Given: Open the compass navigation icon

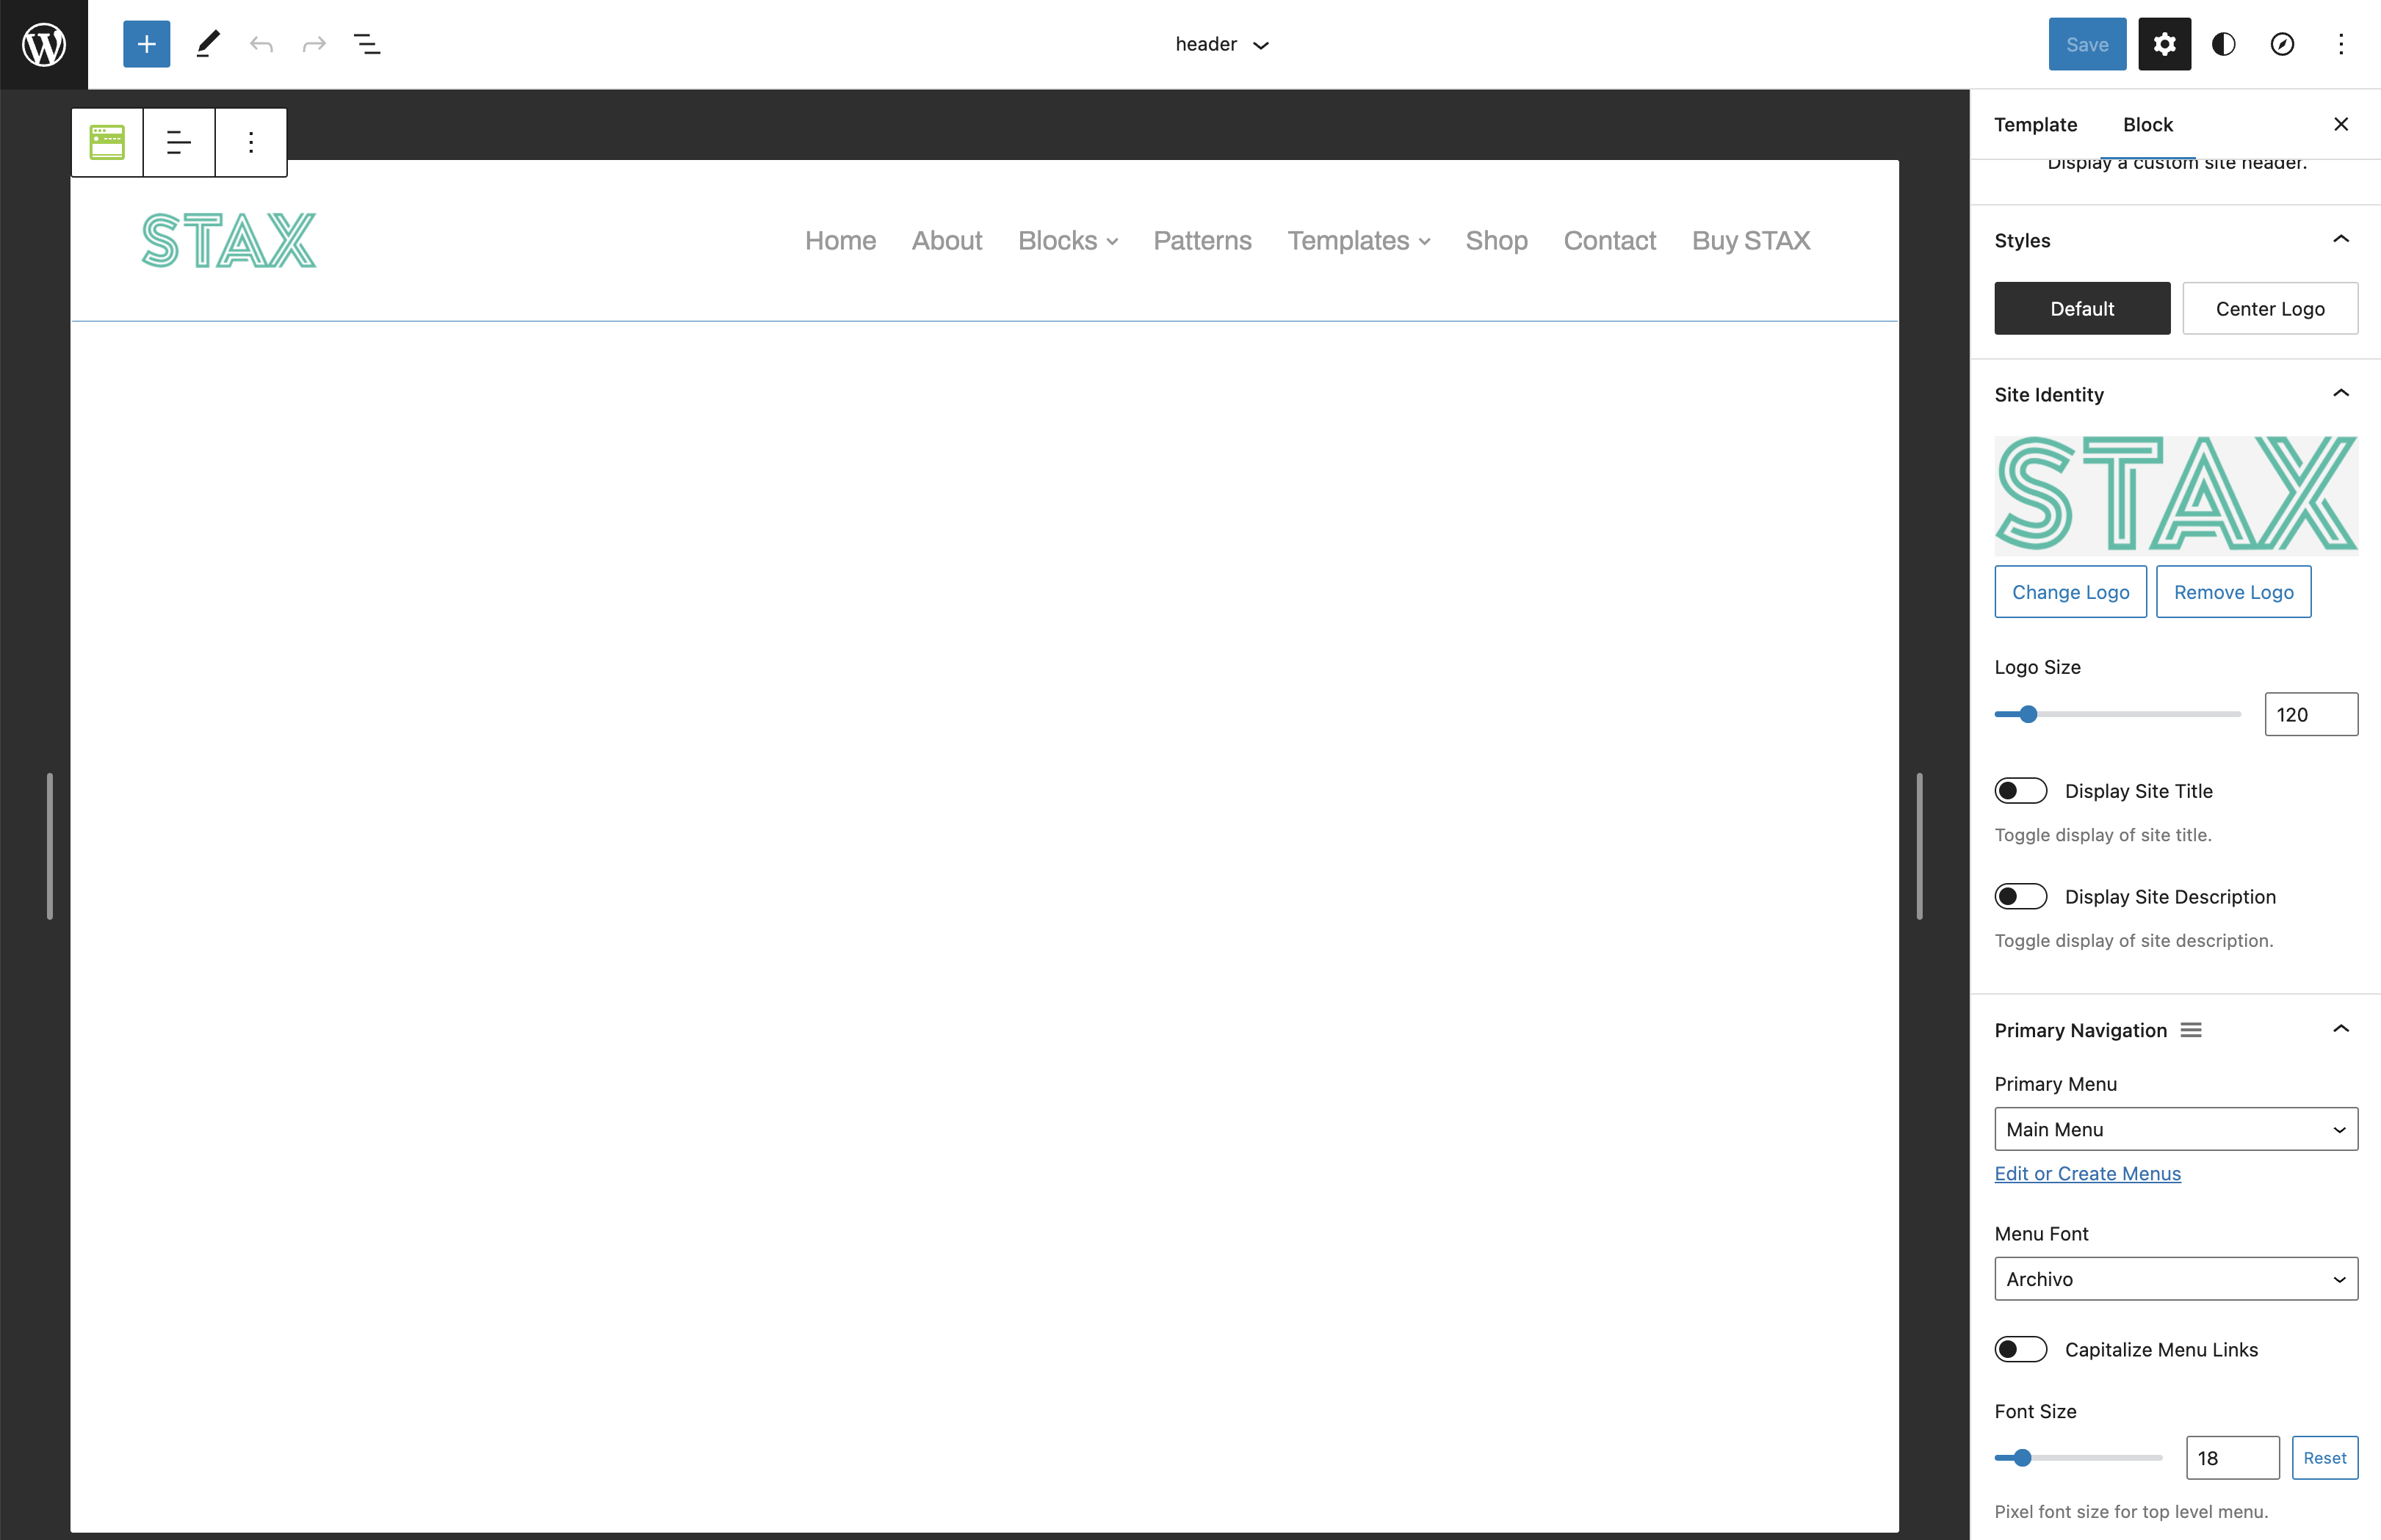Looking at the screenshot, I should coord(2282,44).
